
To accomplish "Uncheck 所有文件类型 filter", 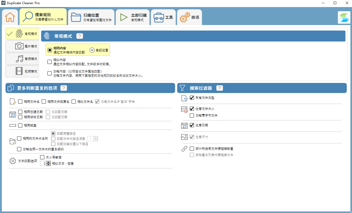I will 192,98.
